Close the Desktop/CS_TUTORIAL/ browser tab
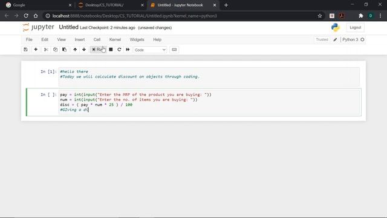Screen dimensions: 387x218 click(x=142, y=5)
